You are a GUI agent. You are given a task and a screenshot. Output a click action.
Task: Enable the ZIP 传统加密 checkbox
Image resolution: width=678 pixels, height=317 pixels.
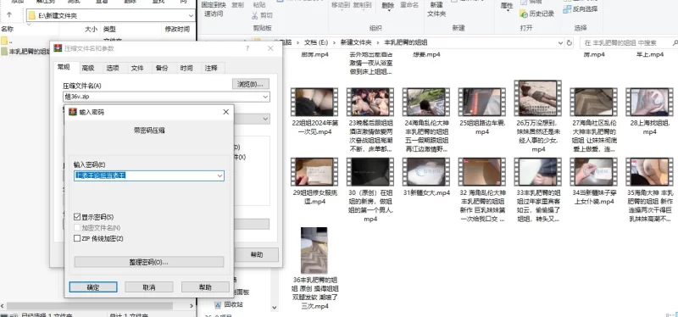click(77, 238)
